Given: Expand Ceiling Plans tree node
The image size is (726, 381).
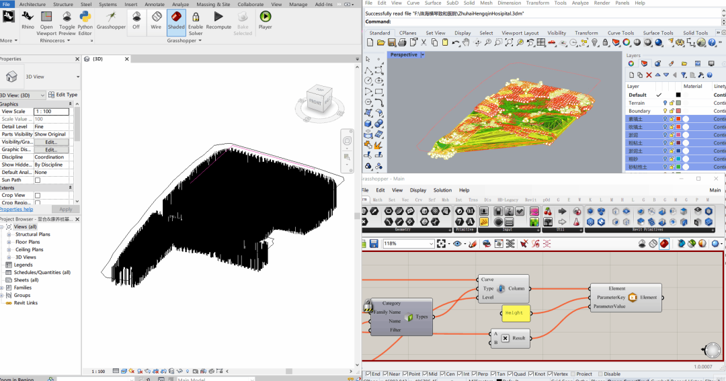Looking at the screenshot, I should click(9, 249).
